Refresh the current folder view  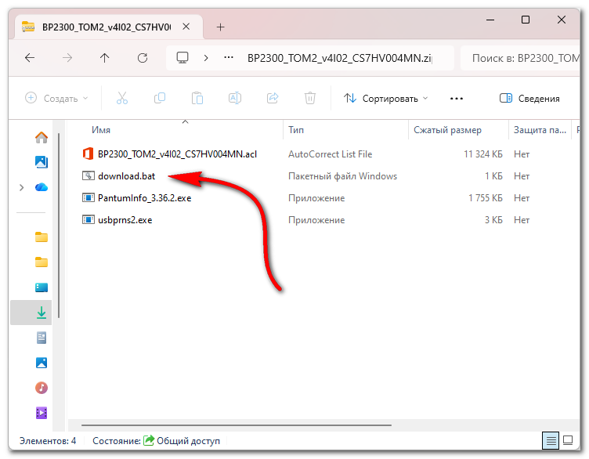(x=142, y=58)
